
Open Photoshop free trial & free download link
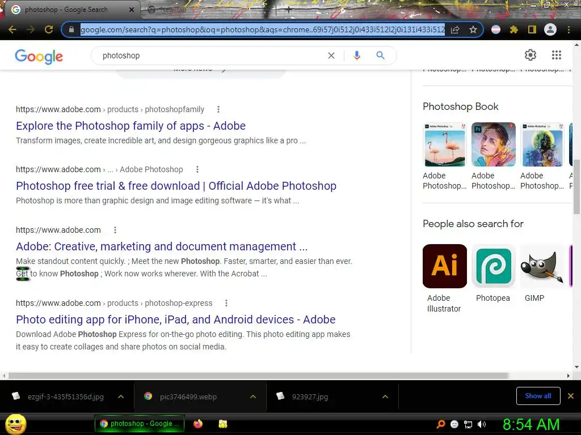click(x=176, y=186)
